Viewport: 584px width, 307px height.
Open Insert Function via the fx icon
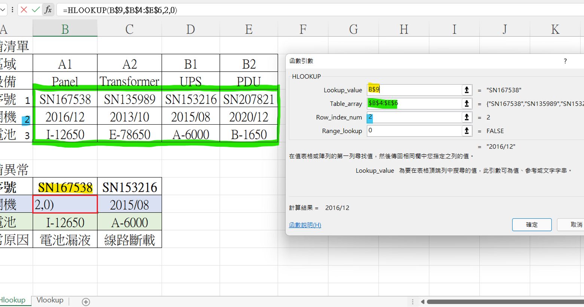tap(48, 10)
